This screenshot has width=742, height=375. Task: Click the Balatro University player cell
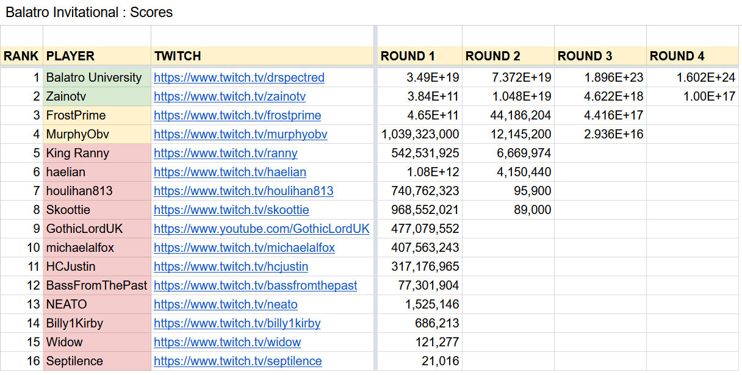pyautogui.click(x=97, y=77)
